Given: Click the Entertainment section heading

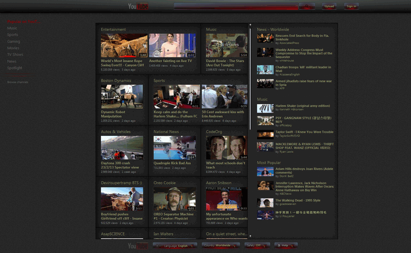Looking at the screenshot, I should (x=113, y=30).
